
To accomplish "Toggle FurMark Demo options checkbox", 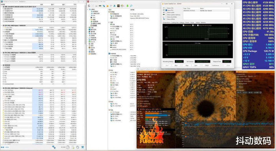I will (138, 101).
